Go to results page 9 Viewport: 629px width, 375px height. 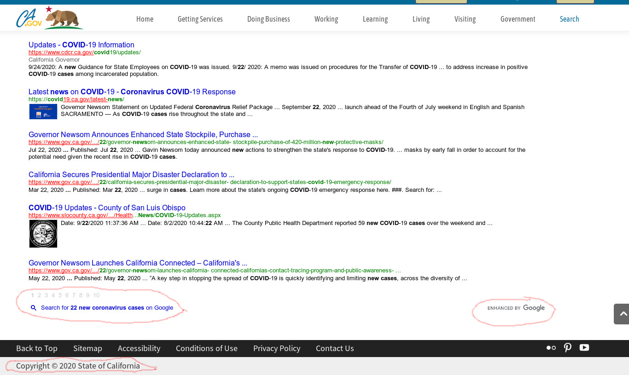click(87, 295)
